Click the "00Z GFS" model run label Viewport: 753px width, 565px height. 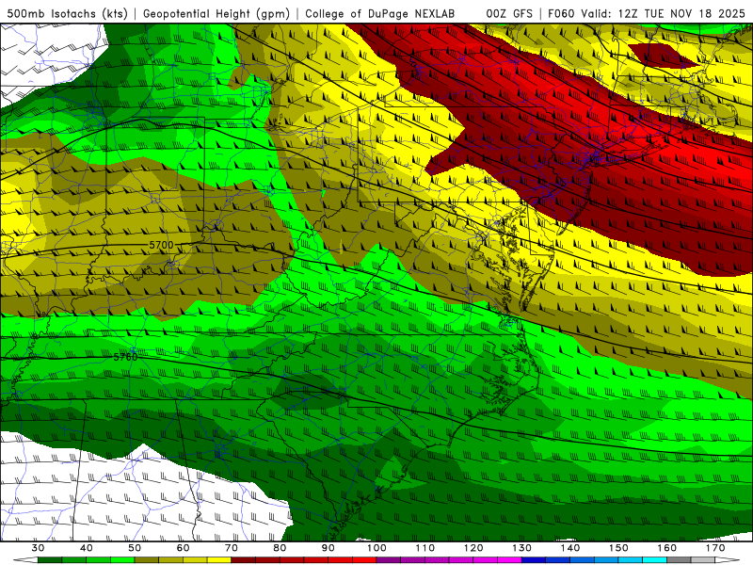[x=509, y=13]
